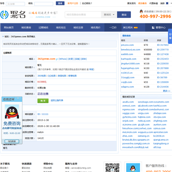Click the blue 查询 search button

point(124,15)
